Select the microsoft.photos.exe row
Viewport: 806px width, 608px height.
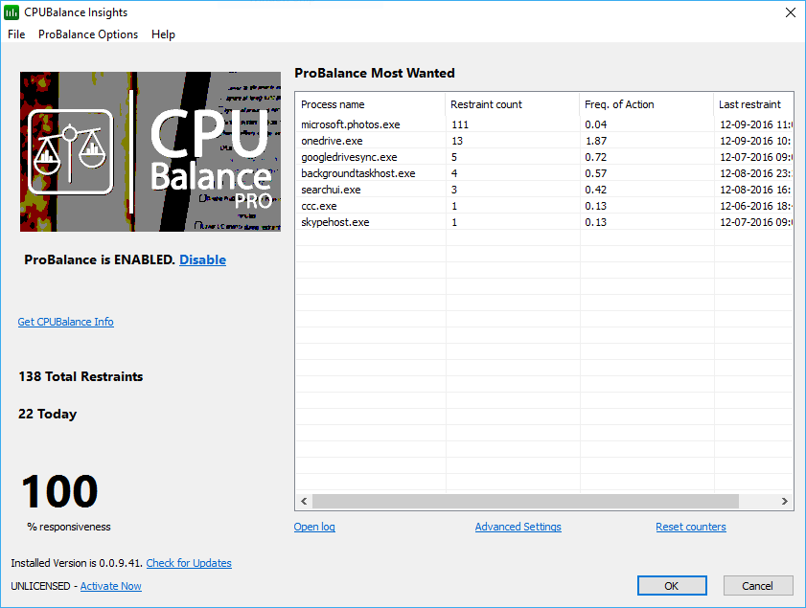544,124
